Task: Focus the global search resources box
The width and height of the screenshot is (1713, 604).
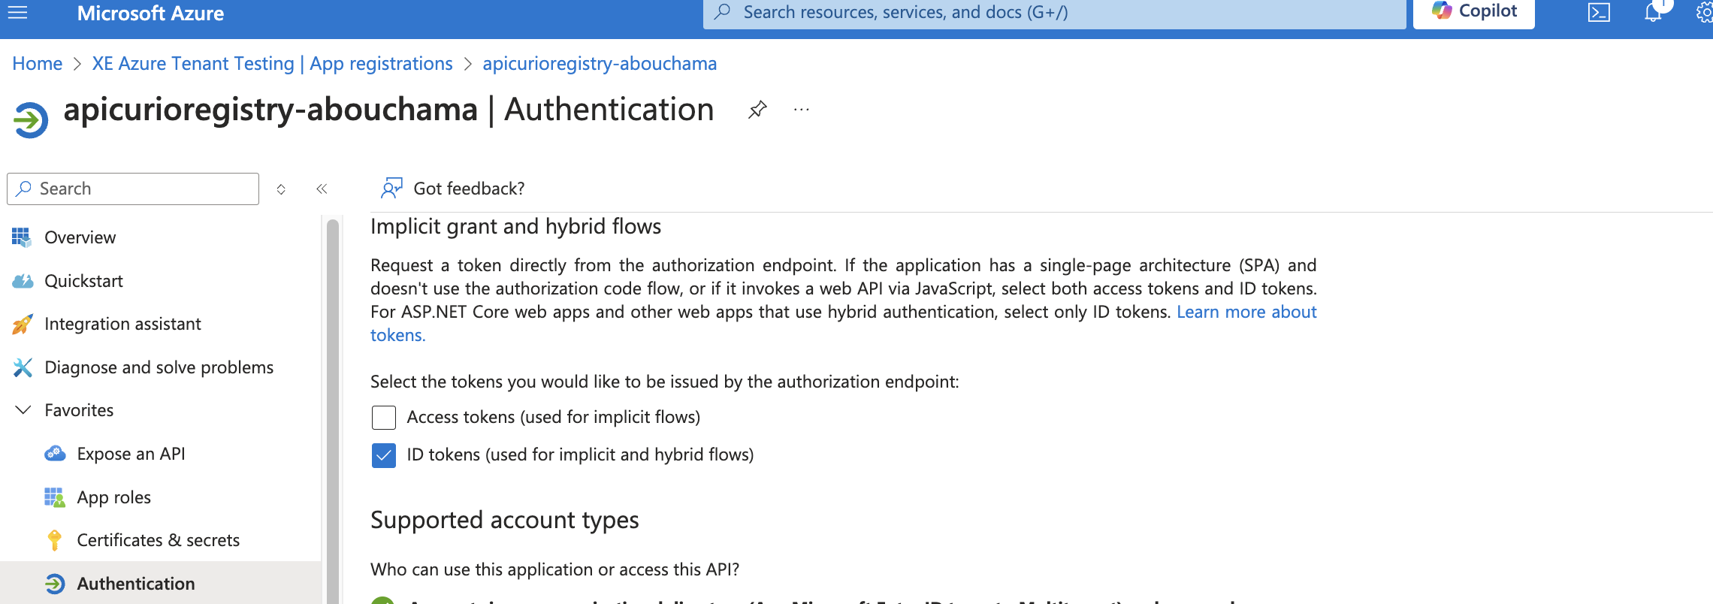Action: (1054, 12)
